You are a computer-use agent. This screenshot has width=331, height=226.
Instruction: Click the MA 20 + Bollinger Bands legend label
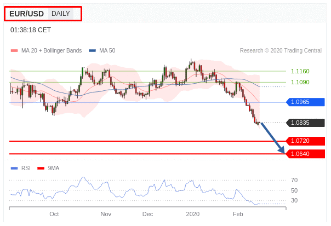52,50
